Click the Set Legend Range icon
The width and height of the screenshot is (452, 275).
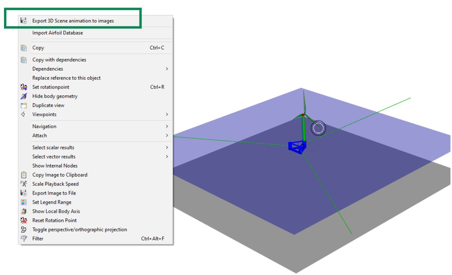(24, 202)
